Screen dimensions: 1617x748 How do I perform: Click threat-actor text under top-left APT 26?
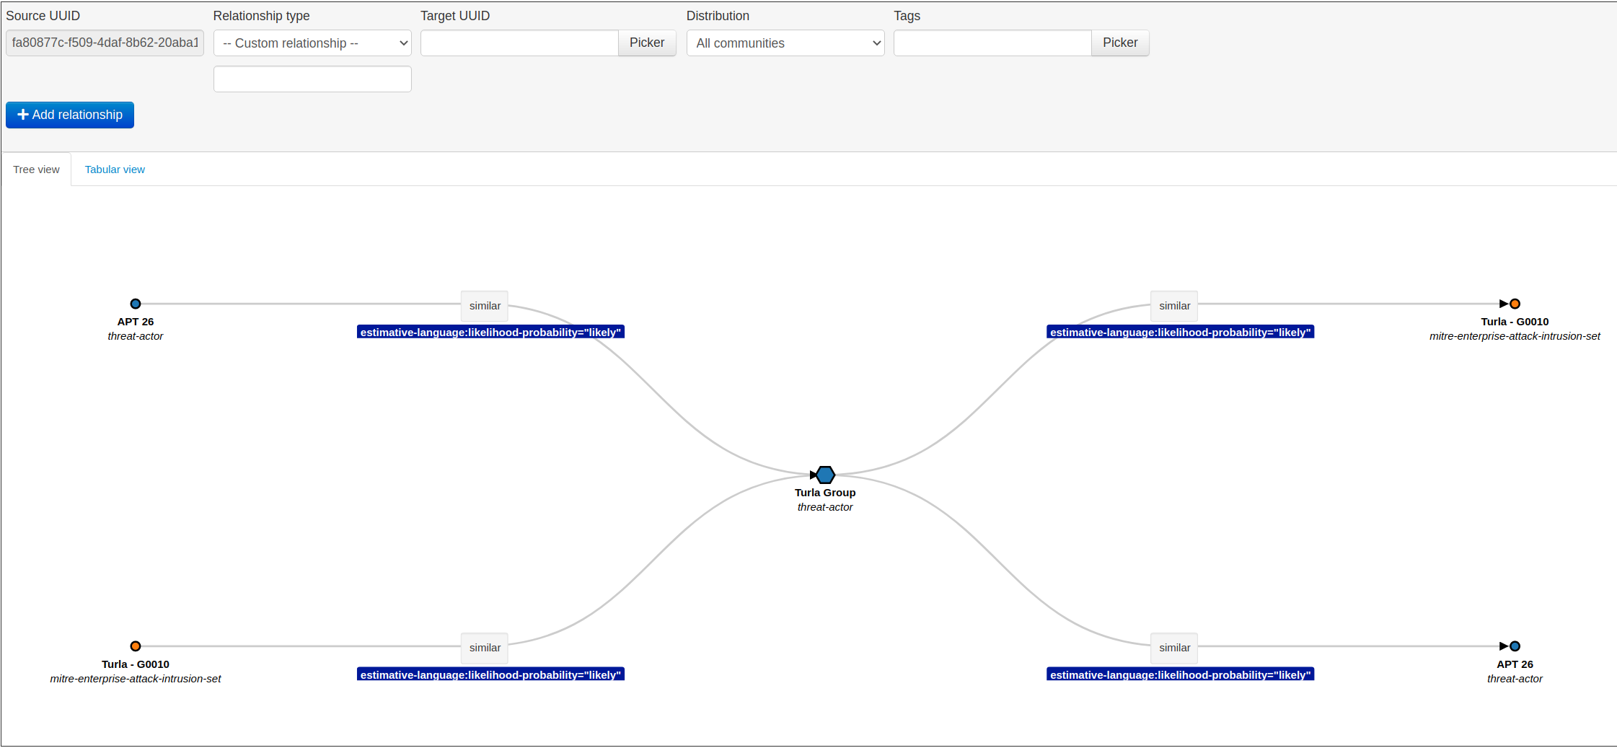tap(136, 336)
